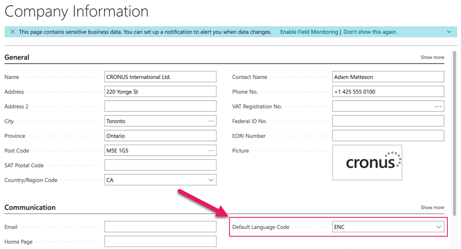Show more fields in Communication section

(x=432, y=207)
